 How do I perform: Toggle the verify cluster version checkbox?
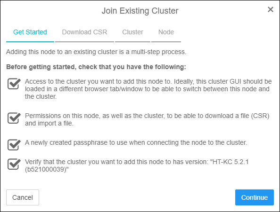pyautogui.click(x=14, y=164)
